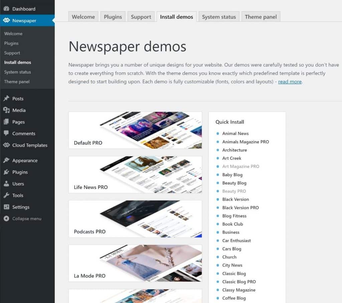This screenshot has width=342, height=303.
Task: Click Black Version (non-PRO) in Quick Install
Action: click(x=235, y=199)
